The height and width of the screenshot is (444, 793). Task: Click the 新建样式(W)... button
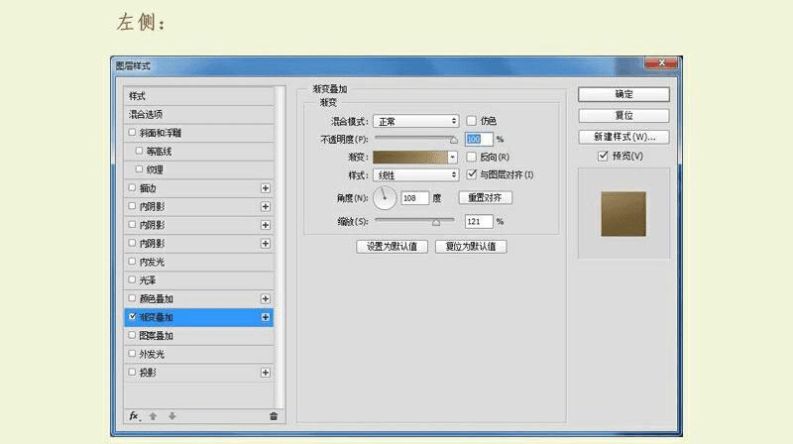pos(623,137)
